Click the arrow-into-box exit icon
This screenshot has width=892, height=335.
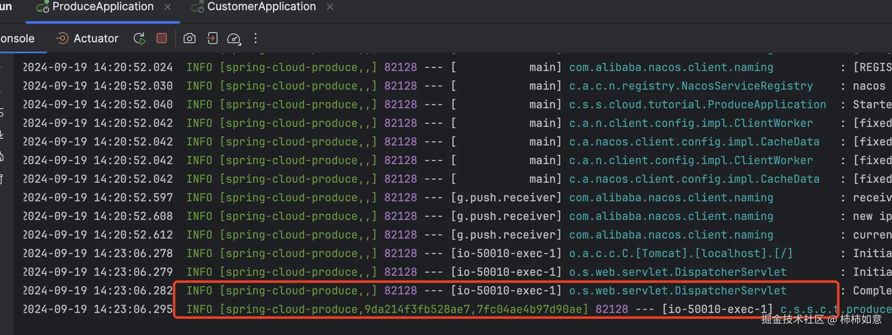(212, 38)
